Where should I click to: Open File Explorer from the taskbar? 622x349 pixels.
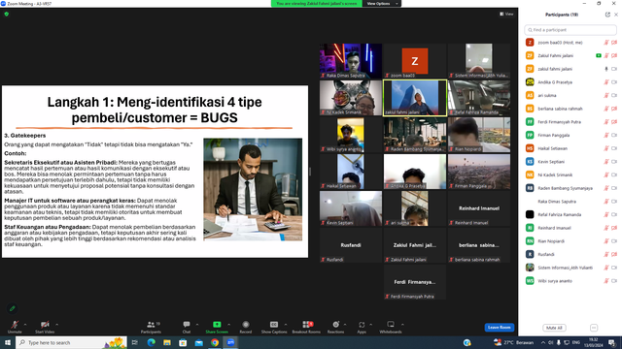coord(167,342)
